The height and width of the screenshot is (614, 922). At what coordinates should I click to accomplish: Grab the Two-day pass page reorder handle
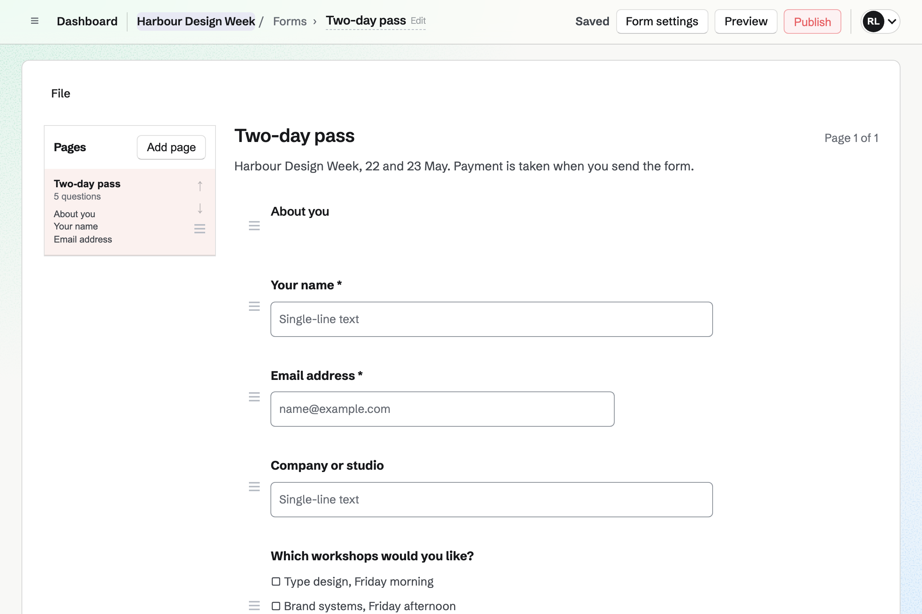[x=200, y=229]
